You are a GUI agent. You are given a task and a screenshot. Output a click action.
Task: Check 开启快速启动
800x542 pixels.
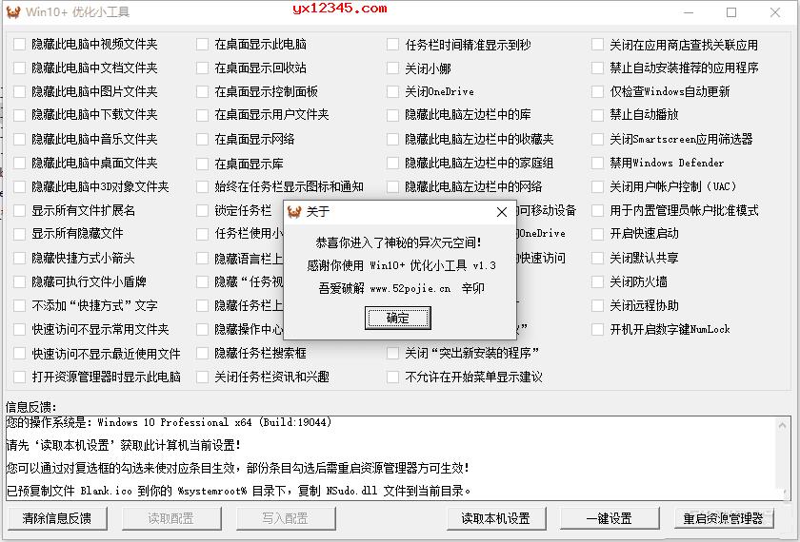(x=597, y=234)
